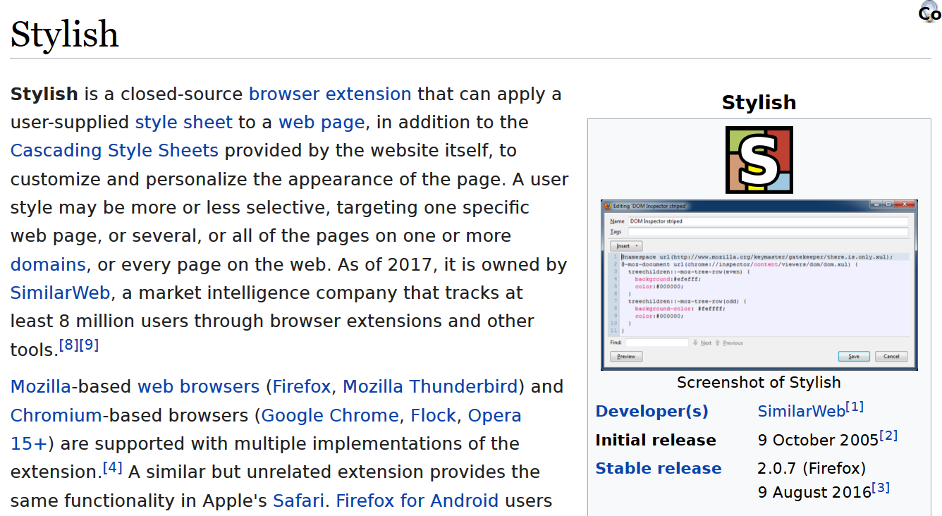
Task: Open the Chromium link
Action: pyautogui.click(x=56, y=416)
